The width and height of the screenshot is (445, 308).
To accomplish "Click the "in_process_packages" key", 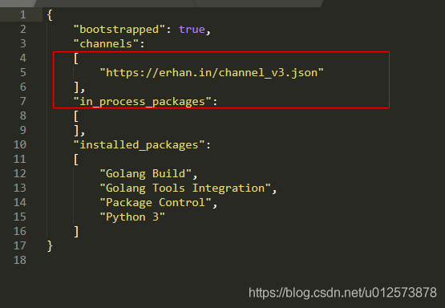I will tap(142, 102).
